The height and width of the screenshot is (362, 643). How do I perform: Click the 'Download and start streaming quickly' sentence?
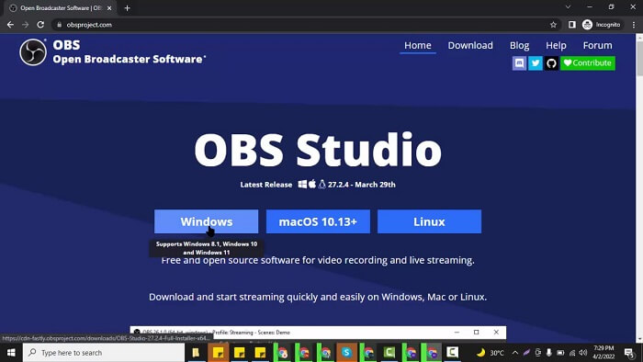(318, 297)
